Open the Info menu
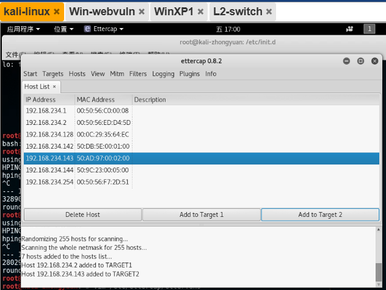The height and width of the screenshot is (290, 386). pyautogui.click(x=211, y=74)
